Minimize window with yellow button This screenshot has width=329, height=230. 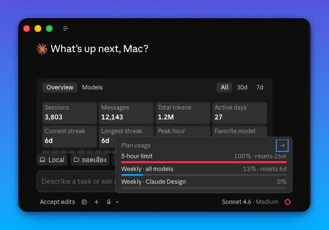[38, 29]
